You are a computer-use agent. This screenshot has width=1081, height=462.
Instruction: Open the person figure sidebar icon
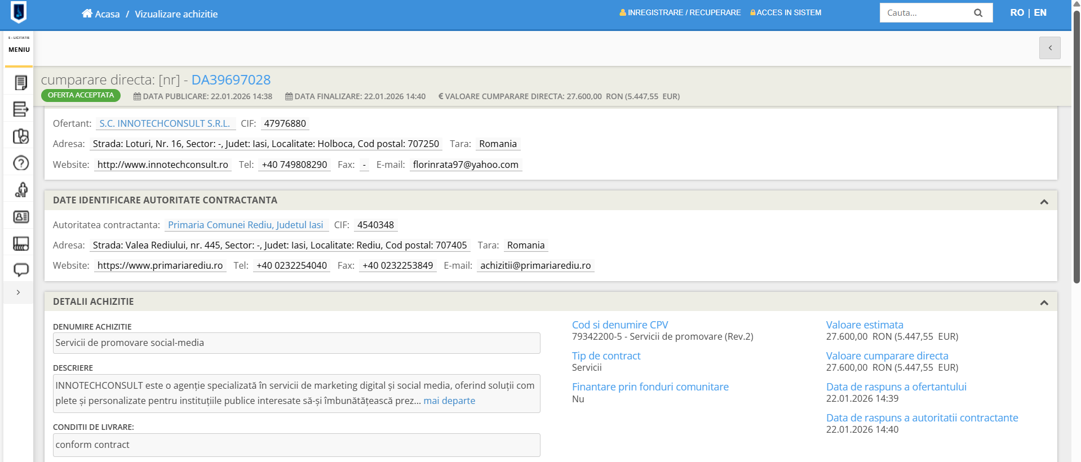(x=21, y=190)
